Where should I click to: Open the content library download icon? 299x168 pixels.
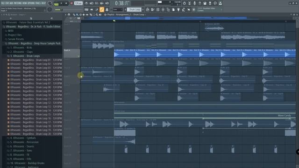220,3
